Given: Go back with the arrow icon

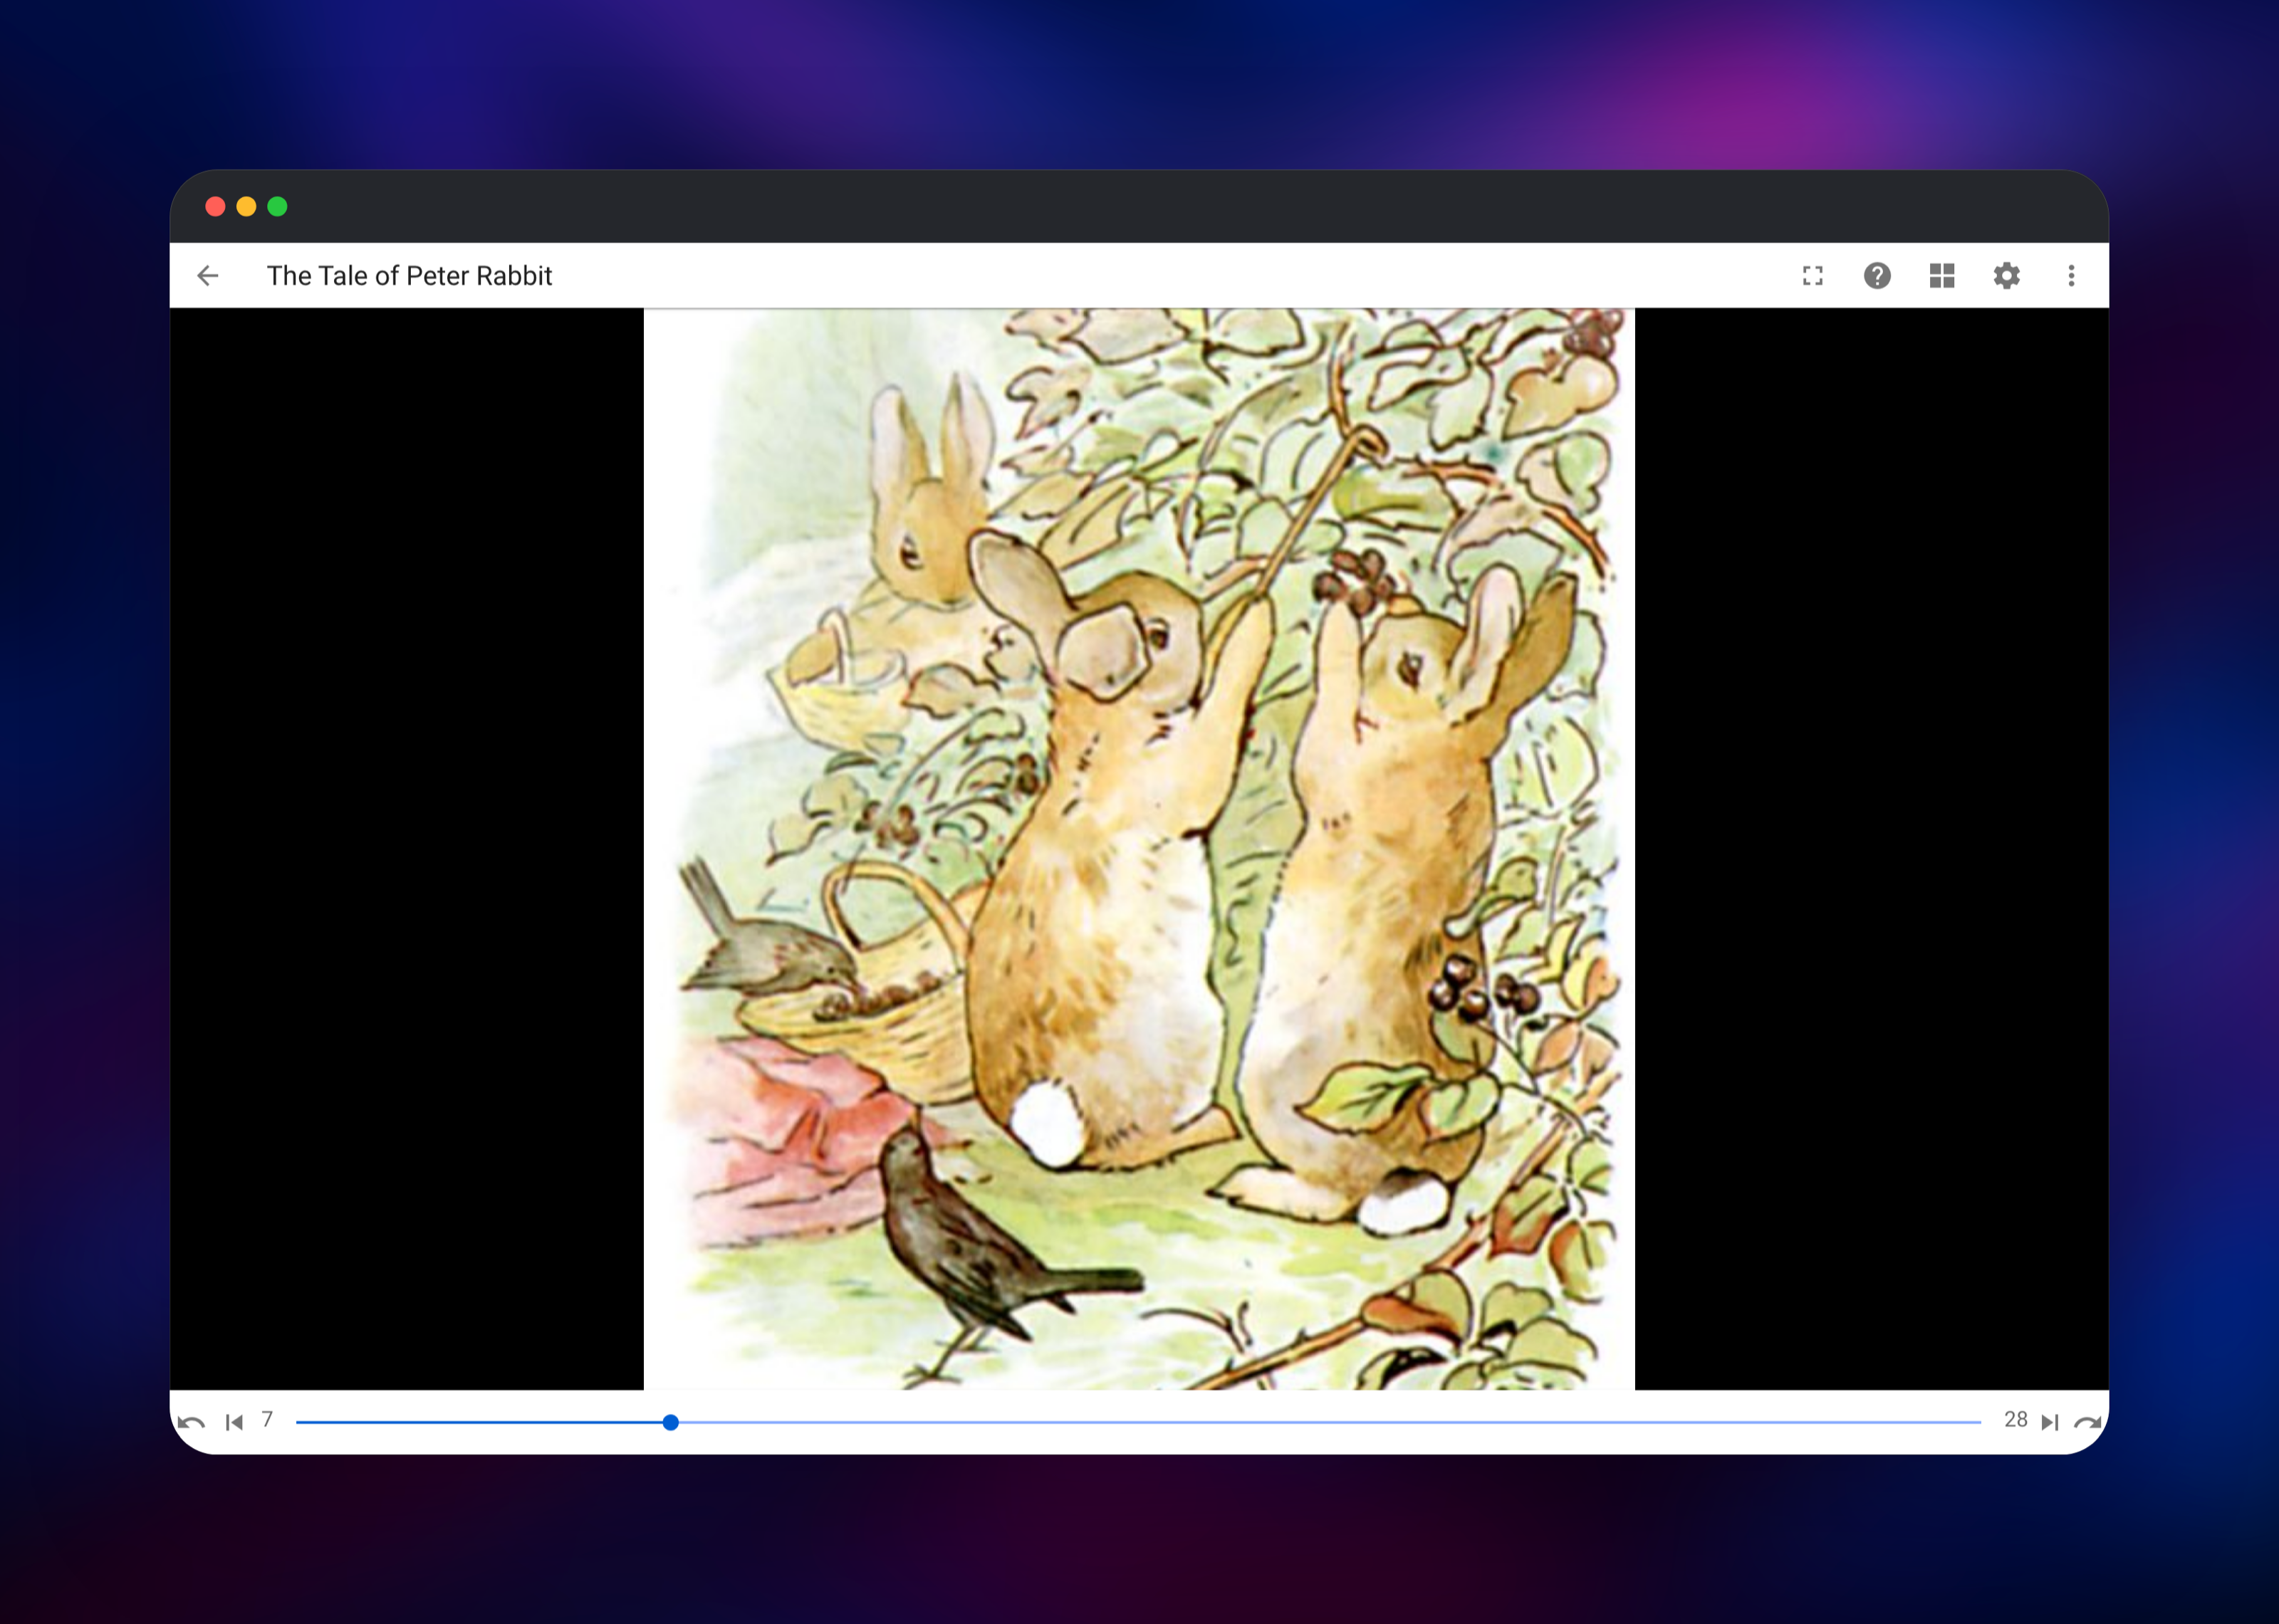Looking at the screenshot, I should tap(208, 276).
